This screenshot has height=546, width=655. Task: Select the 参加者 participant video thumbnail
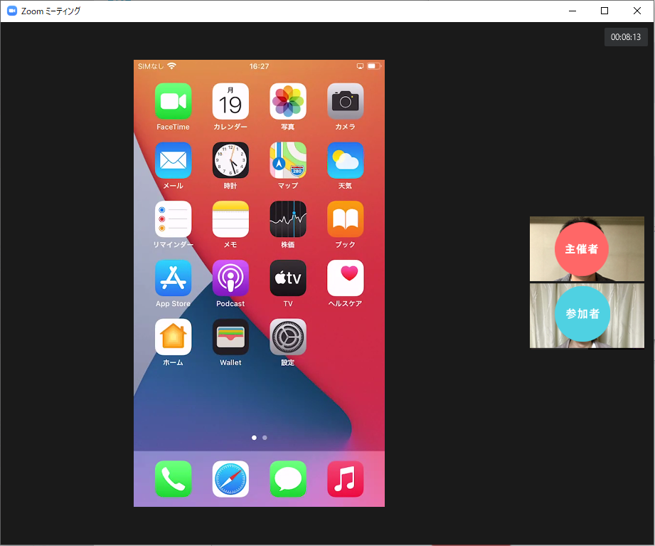coord(587,315)
